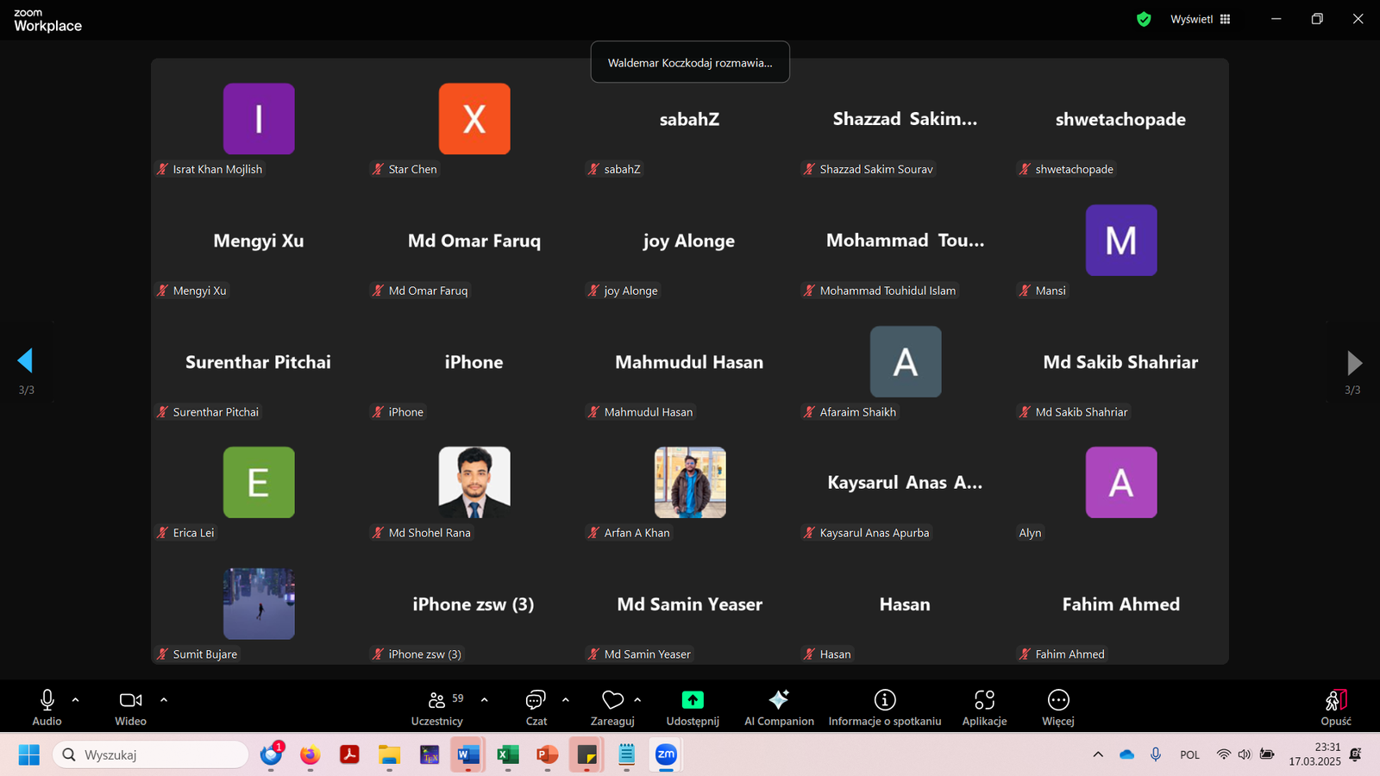Click the green Udostępnij share screen icon
Image resolution: width=1380 pixels, height=776 pixels.
point(692,699)
